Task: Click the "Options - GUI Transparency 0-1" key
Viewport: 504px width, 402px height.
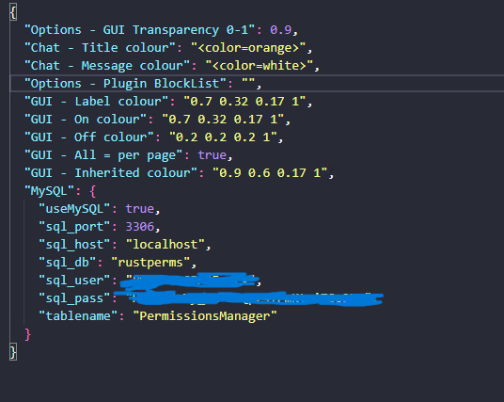Action: (x=140, y=30)
